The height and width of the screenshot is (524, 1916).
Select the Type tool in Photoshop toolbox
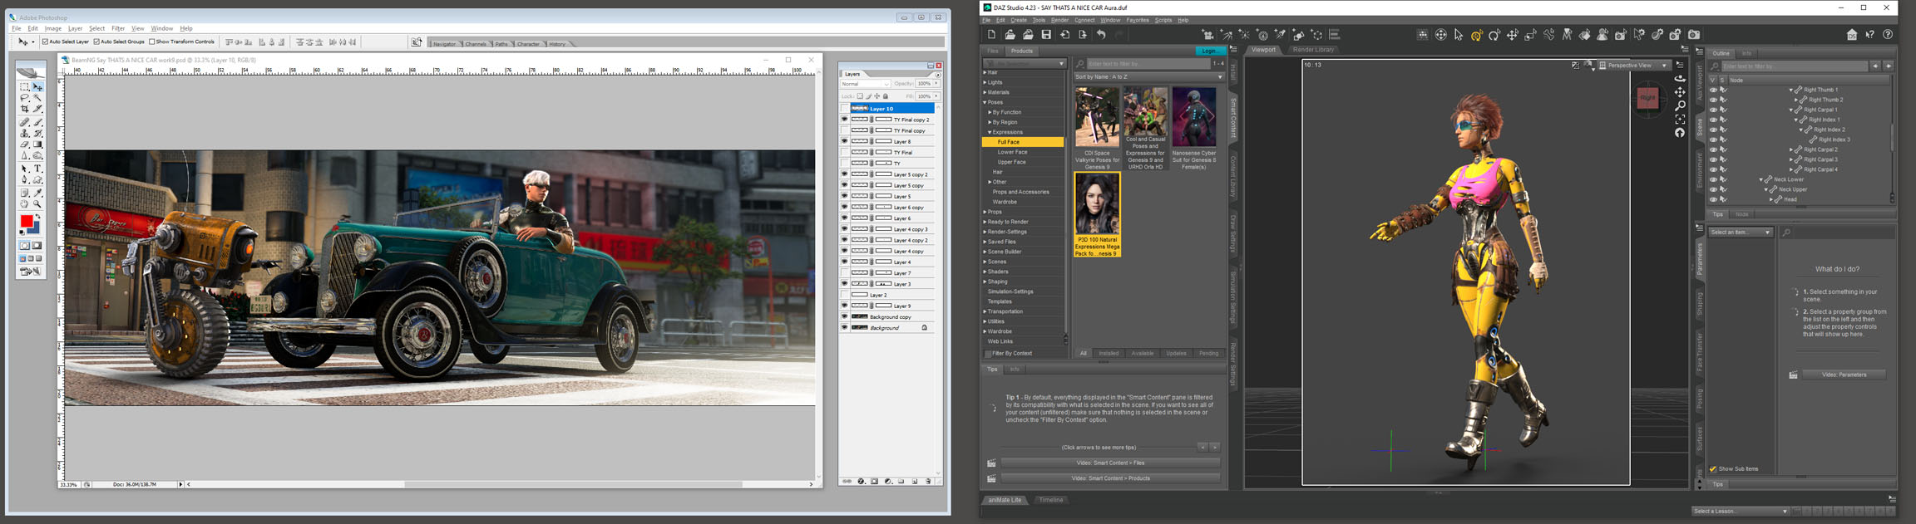click(x=37, y=169)
